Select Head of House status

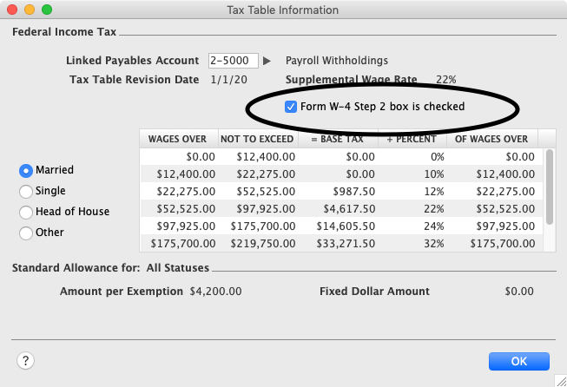point(26,212)
